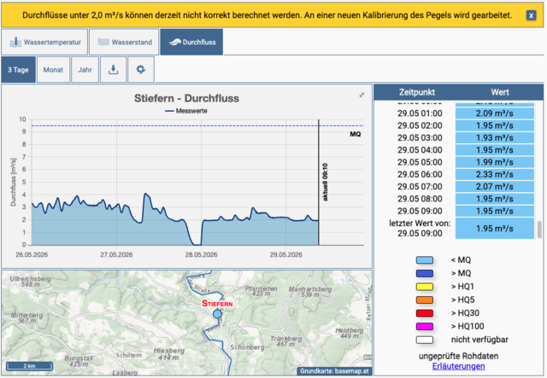Click the red > HQ30 swatch

point(425,313)
